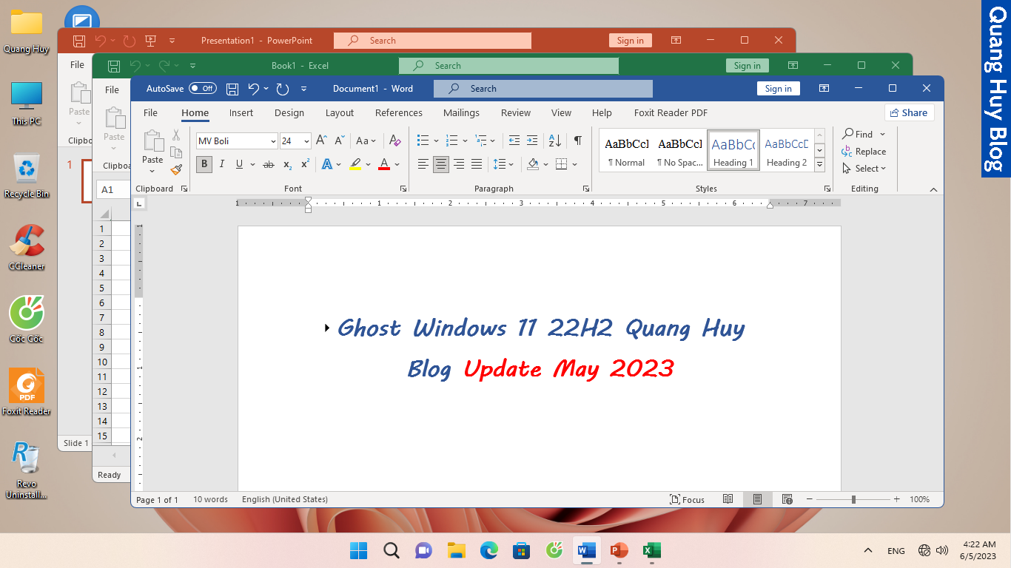This screenshot has width=1011, height=568.
Task: Click the Replace button
Action: pyautogui.click(x=864, y=152)
